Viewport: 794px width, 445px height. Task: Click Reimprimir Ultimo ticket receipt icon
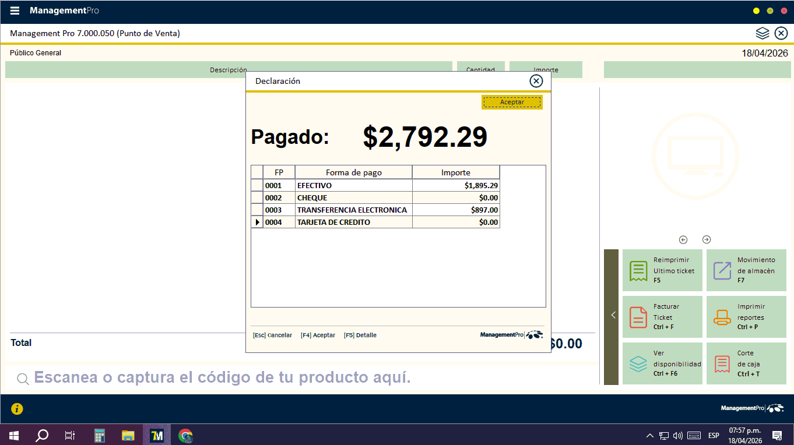pos(639,271)
